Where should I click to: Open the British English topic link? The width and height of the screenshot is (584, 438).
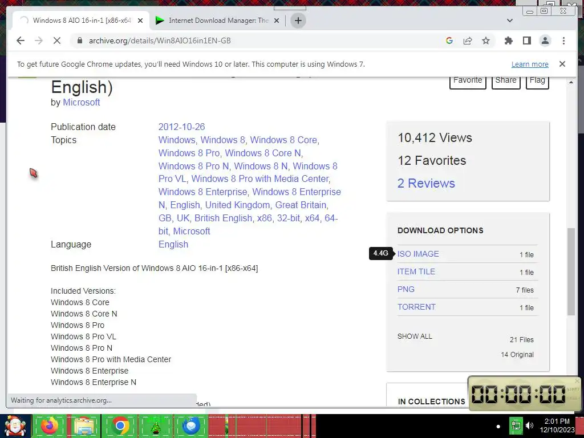223,218
